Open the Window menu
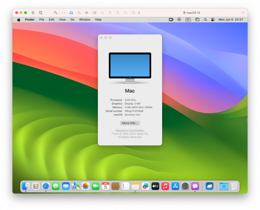Viewport: 260px width, 210px height. point(85,20)
